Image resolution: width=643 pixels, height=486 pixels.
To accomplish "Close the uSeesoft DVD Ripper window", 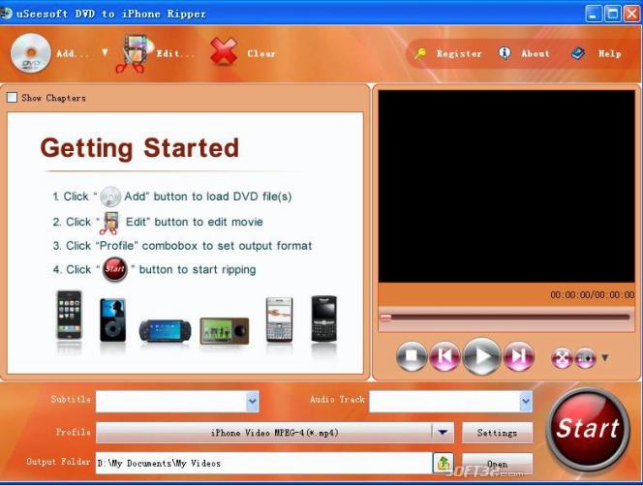I will pos(632,15).
